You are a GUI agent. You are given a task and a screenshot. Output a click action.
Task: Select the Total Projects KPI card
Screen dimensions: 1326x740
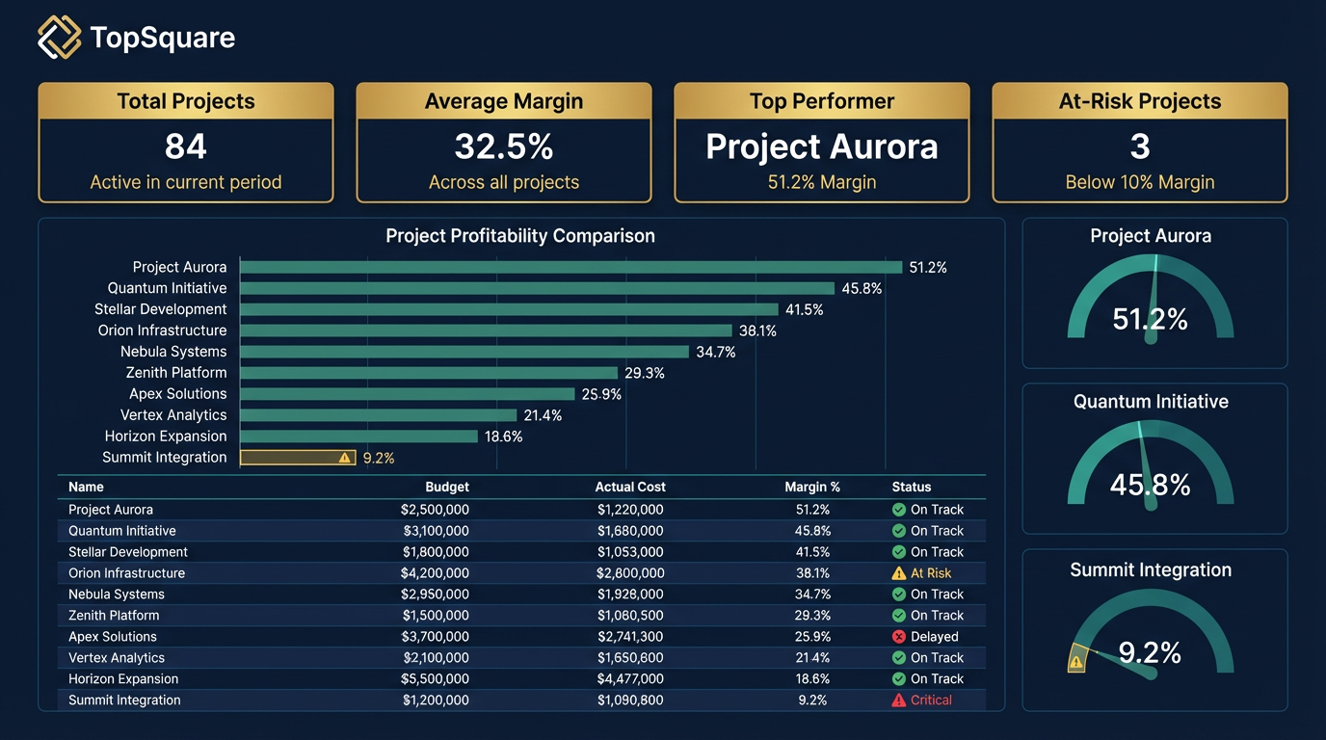(x=185, y=142)
